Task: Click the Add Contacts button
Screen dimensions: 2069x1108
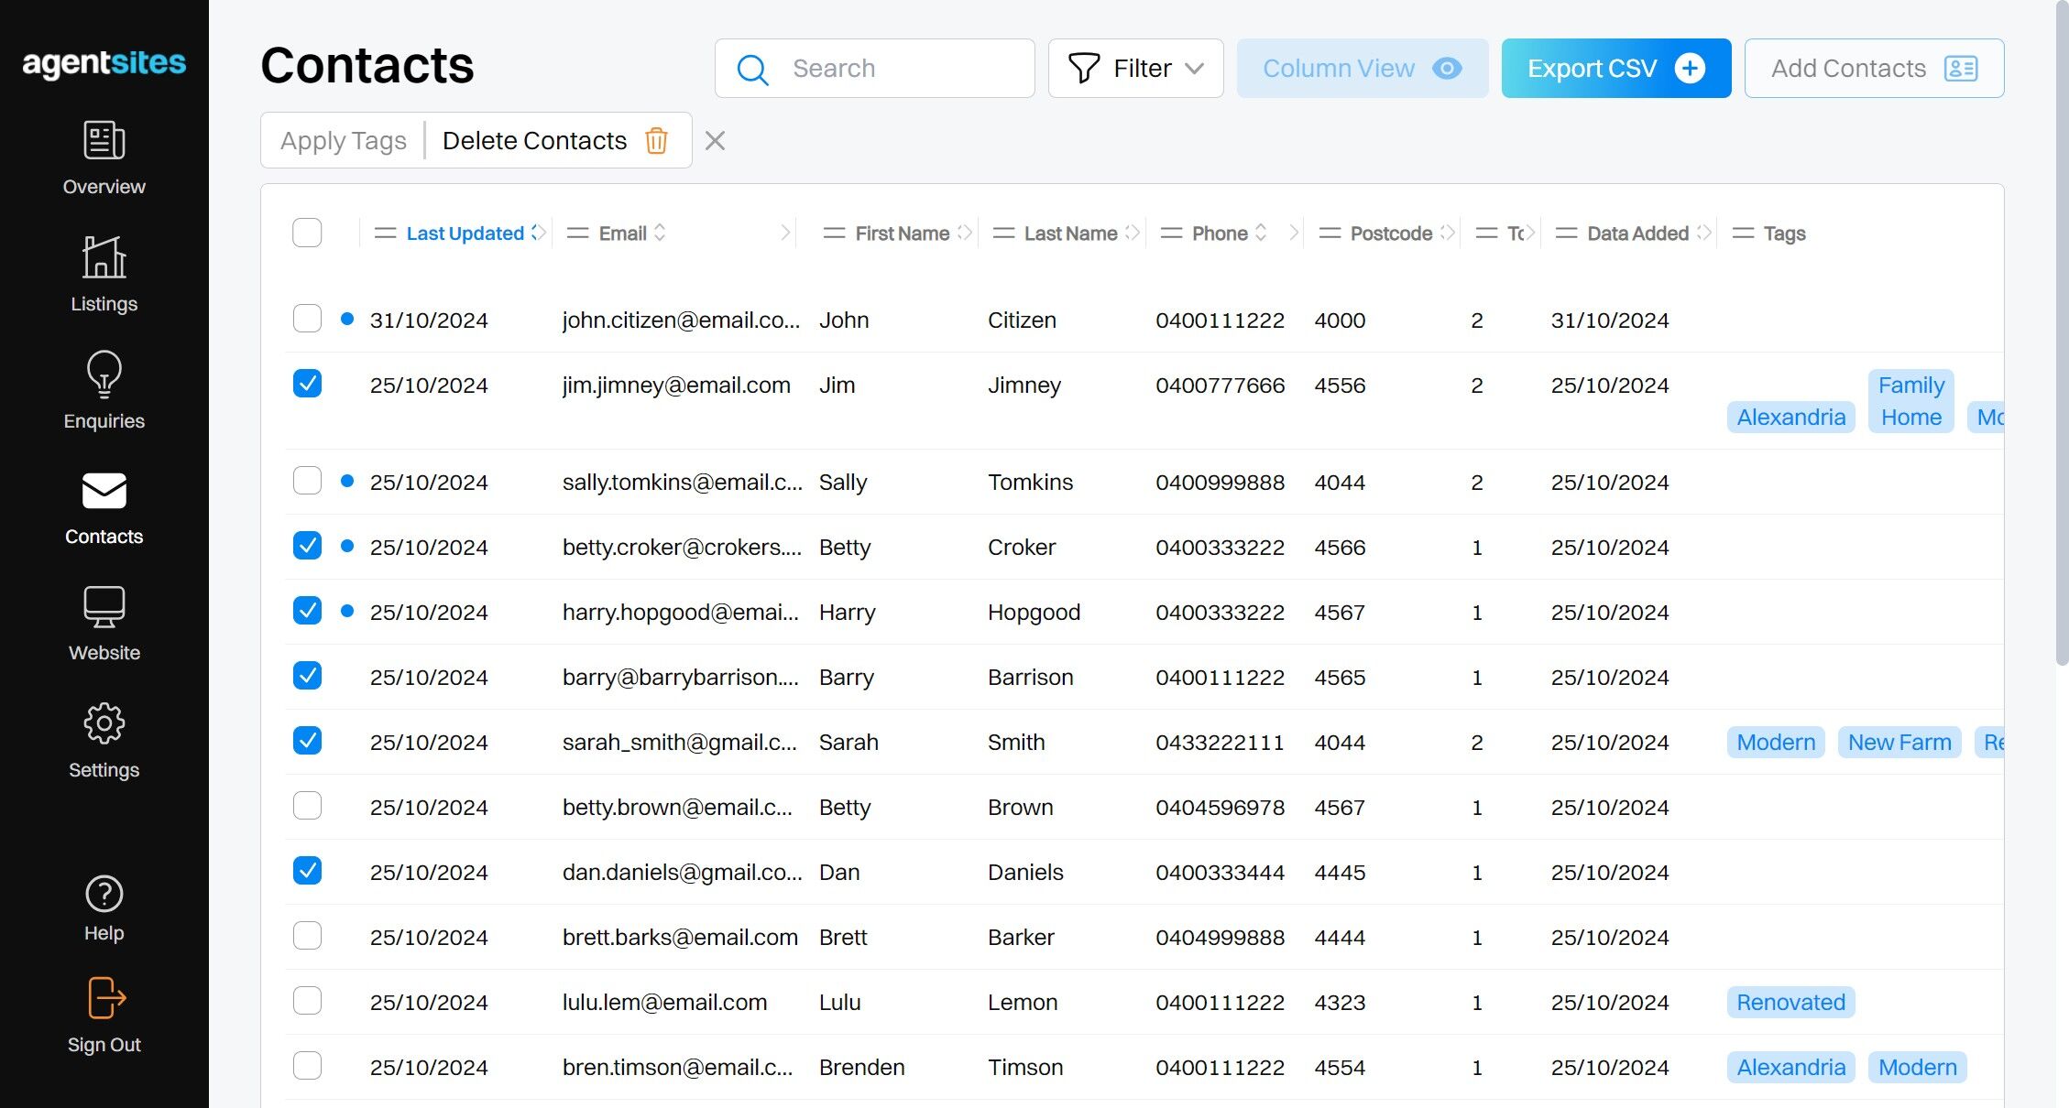Action: click(1874, 68)
